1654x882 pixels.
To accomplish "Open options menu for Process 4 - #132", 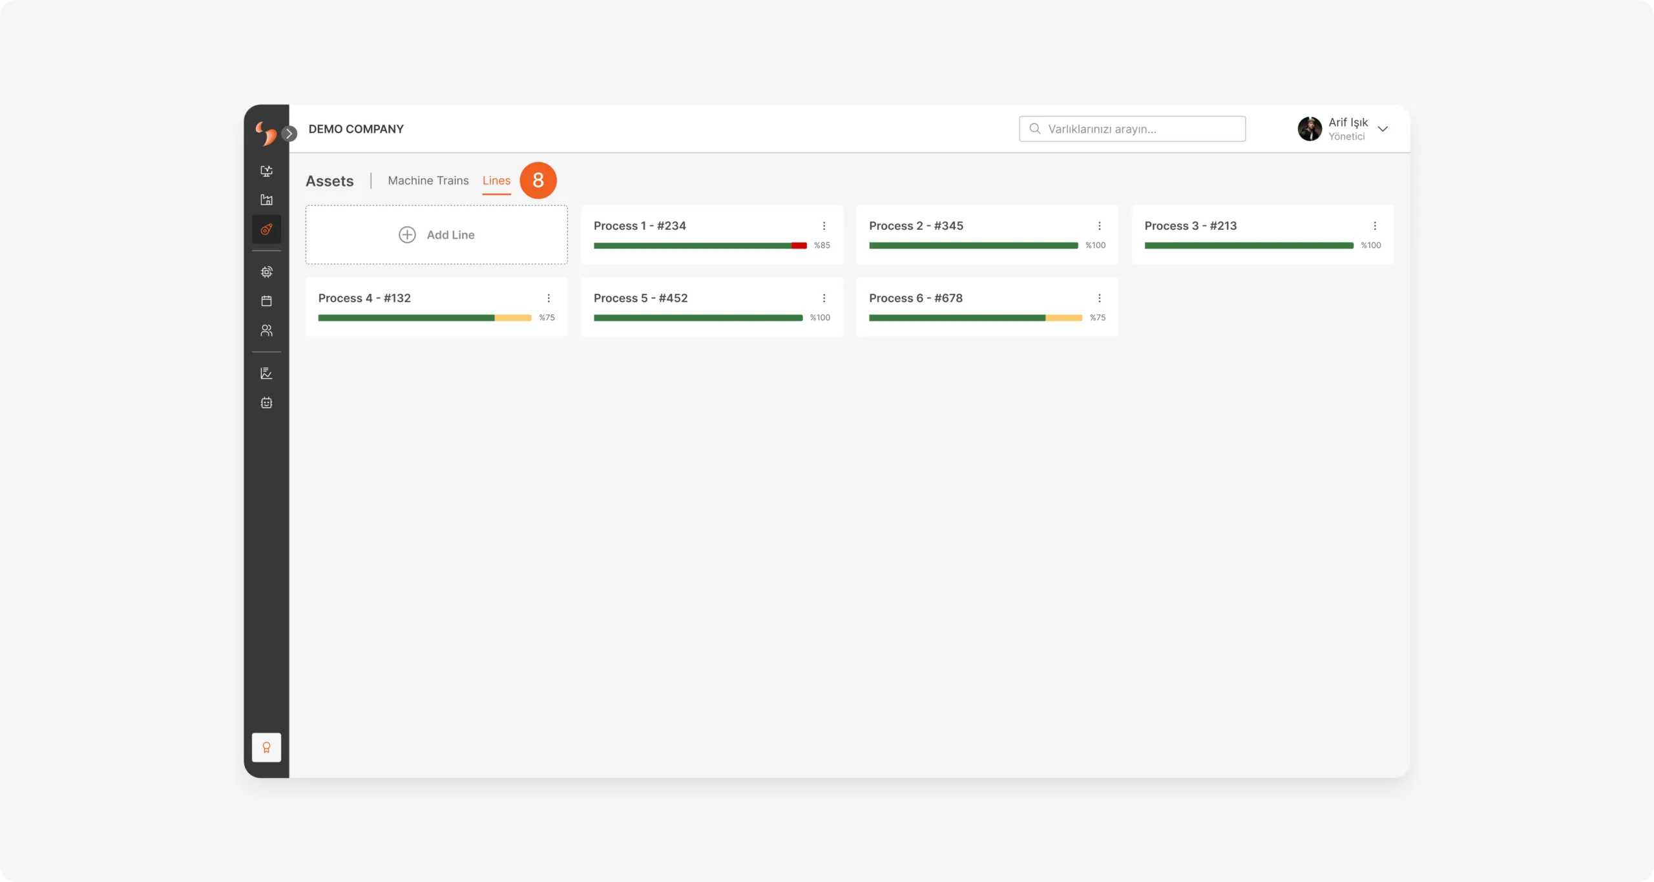I will [549, 298].
